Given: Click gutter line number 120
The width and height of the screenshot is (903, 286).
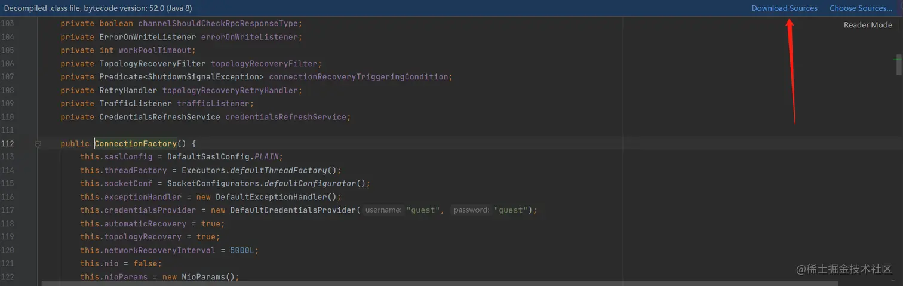Looking at the screenshot, I should 7,250.
